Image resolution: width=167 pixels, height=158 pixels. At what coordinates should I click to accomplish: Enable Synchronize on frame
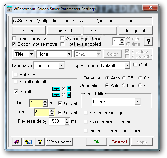(86, 122)
